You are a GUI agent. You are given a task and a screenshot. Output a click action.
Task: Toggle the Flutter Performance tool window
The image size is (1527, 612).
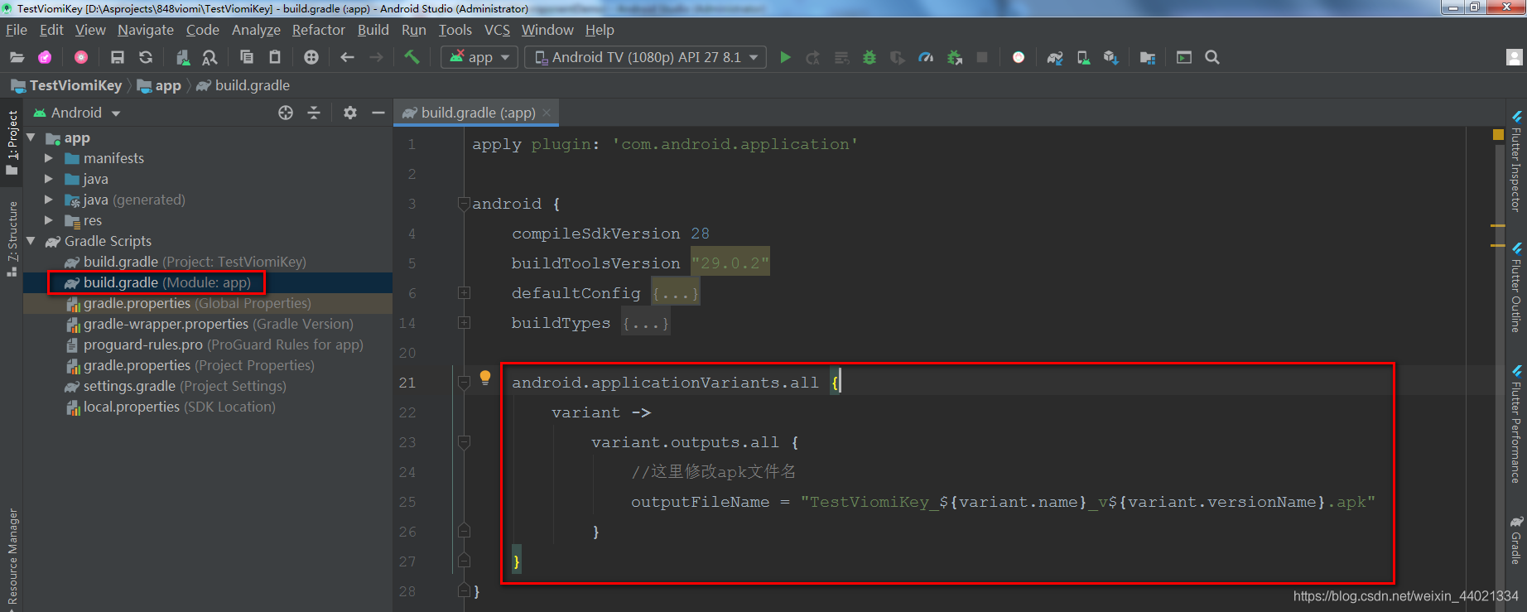(1516, 424)
